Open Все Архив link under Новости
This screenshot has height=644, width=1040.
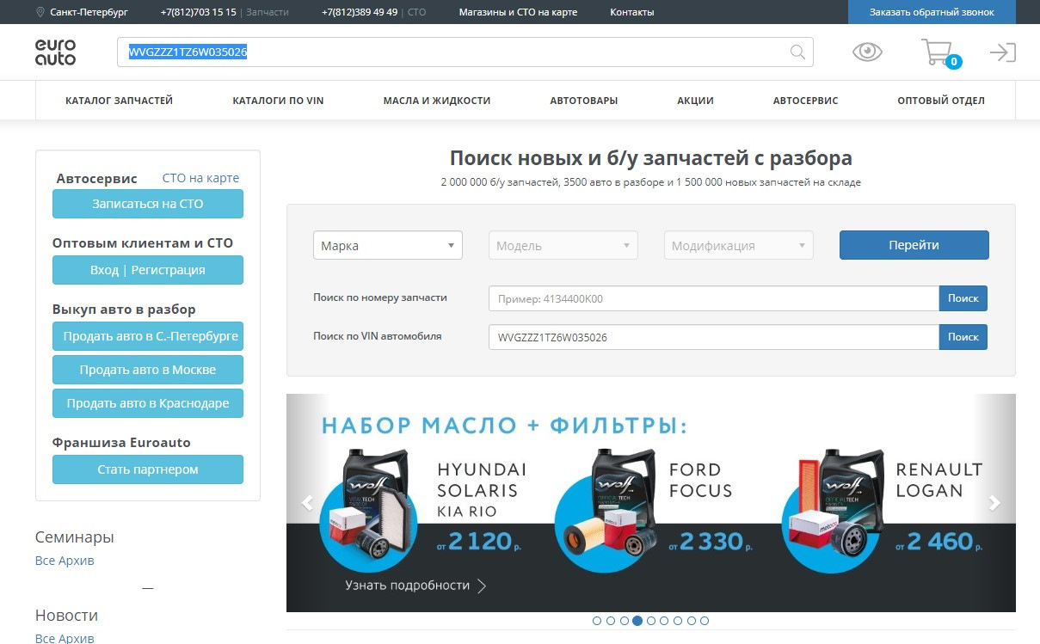click(65, 638)
